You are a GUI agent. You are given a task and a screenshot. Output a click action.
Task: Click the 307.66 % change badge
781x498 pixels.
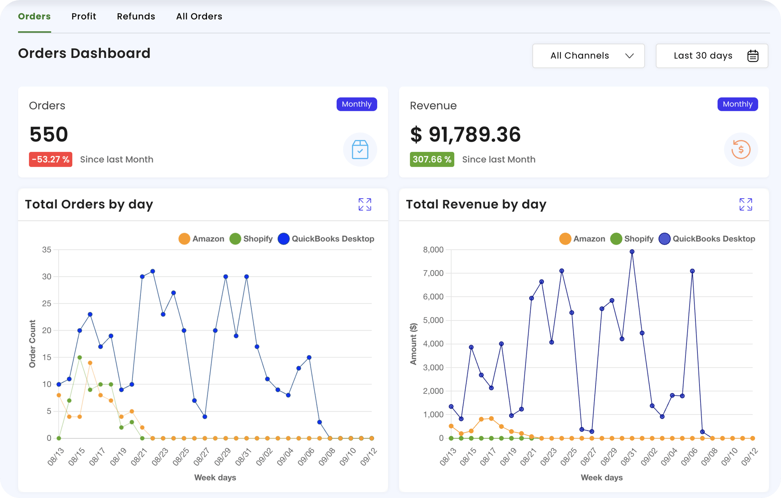click(432, 159)
